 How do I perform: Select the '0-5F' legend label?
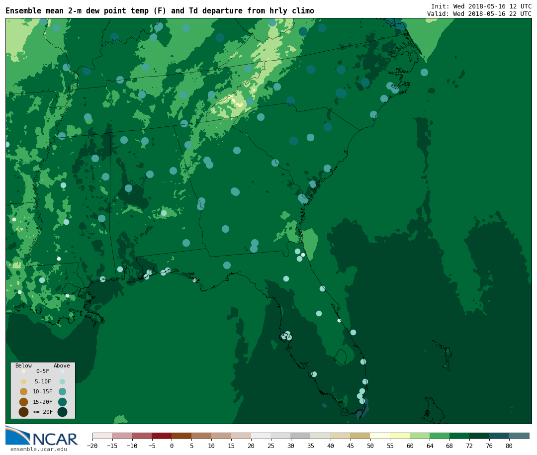click(43, 371)
